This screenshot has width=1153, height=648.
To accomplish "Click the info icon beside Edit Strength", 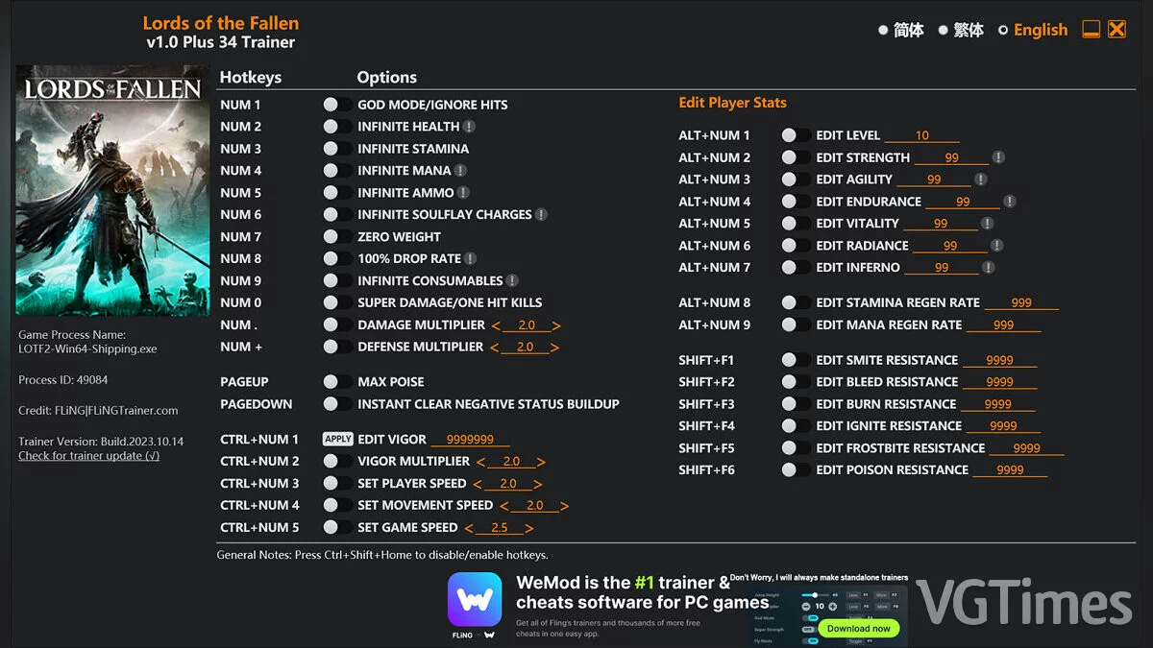I will pyautogui.click(x=998, y=157).
